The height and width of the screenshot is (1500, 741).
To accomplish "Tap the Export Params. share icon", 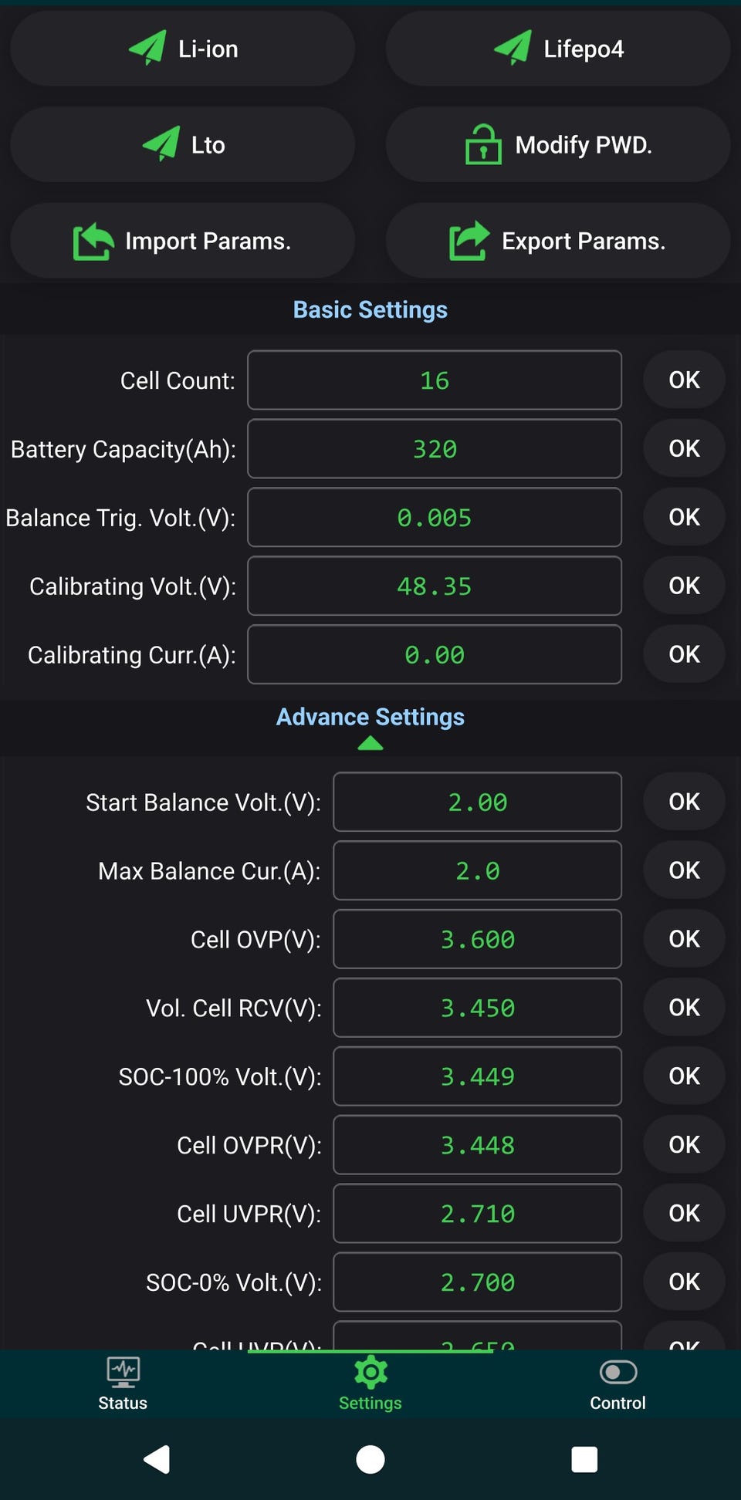I will click(469, 241).
